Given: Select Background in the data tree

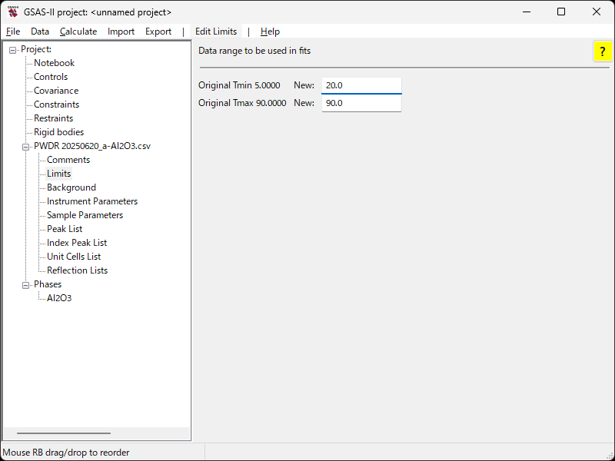Looking at the screenshot, I should tap(71, 187).
